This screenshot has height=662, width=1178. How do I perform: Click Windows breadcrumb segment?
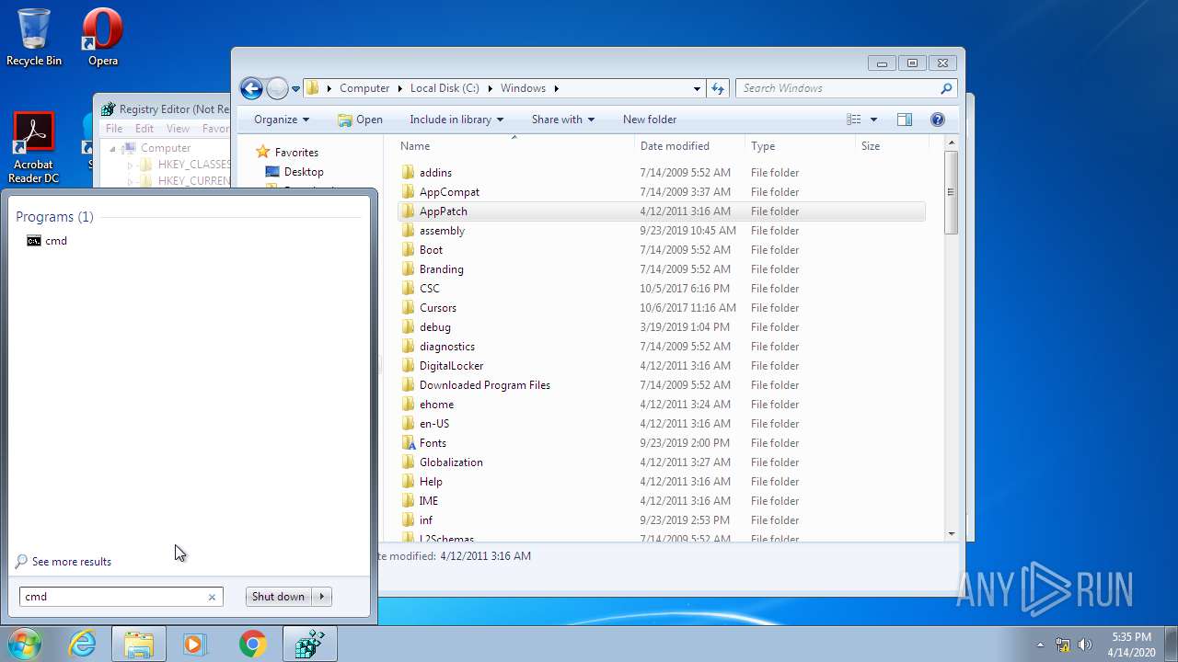click(x=523, y=88)
